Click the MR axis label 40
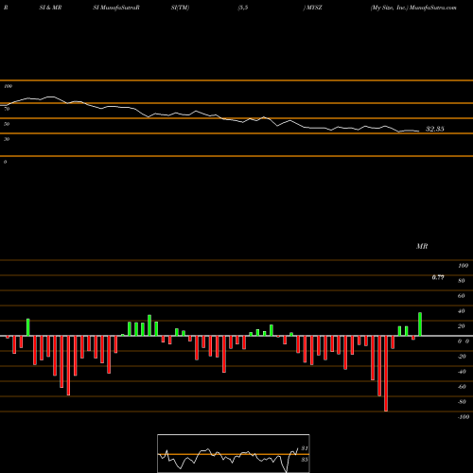The width and height of the screenshot is (473, 473). pyautogui.click(x=462, y=311)
